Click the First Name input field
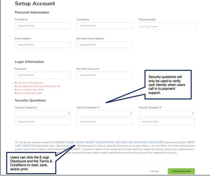The width and height of the screenshot is (210, 176). click(x=43, y=26)
